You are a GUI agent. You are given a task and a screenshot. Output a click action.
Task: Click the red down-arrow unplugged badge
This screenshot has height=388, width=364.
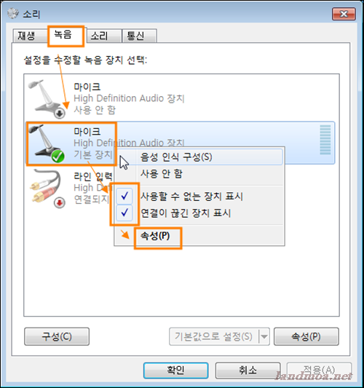[x=60, y=202]
